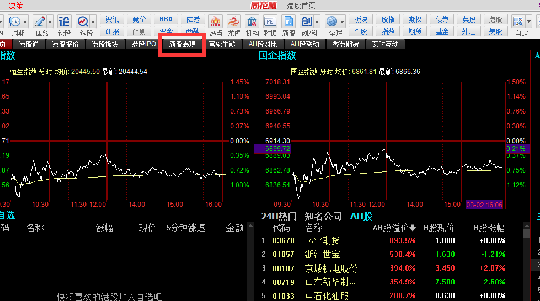Image resolution: width=540 pixels, height=301 pixels.
Task: Expand the 创/科 dropdown arrow
Action: tap(317, 22)
